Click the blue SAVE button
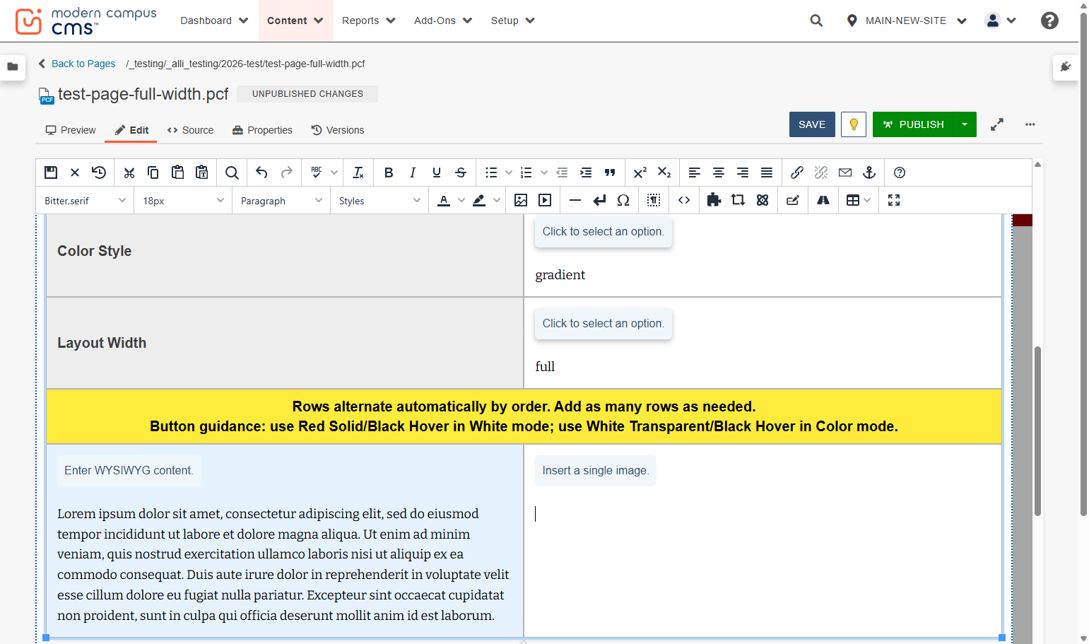This screenshot has height=644, width=1089. coord(812,124)
